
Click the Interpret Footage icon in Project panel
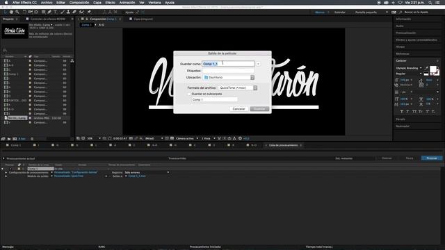[x=3, y=139]
